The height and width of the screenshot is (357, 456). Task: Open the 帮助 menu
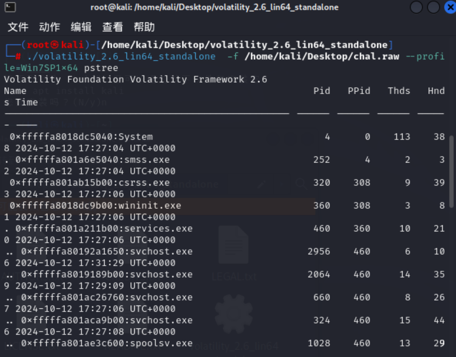tap(144, 27)
